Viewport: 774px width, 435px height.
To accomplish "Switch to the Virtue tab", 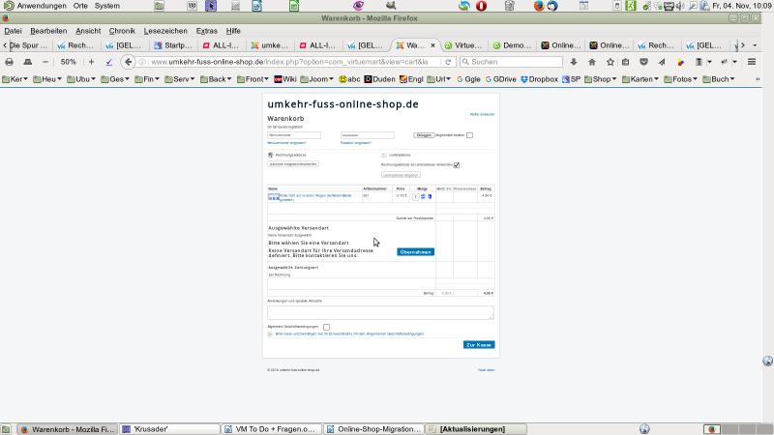I will point(463,45).
